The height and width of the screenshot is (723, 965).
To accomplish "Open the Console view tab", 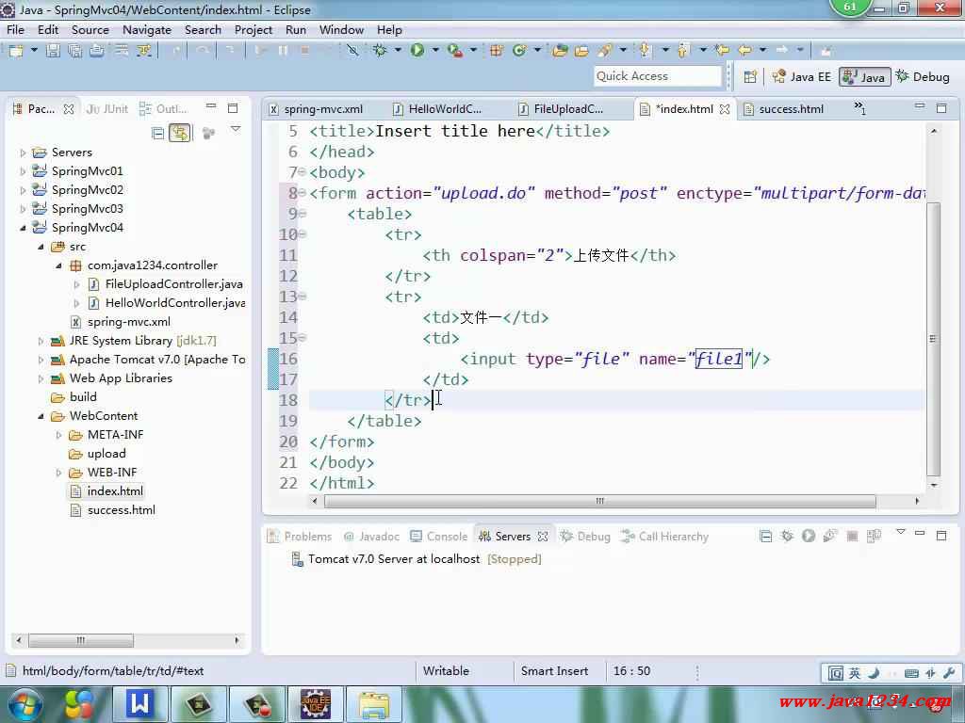I will [439, 537].
